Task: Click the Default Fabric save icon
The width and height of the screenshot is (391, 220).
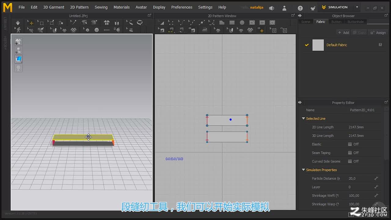Action: [380, 45]
